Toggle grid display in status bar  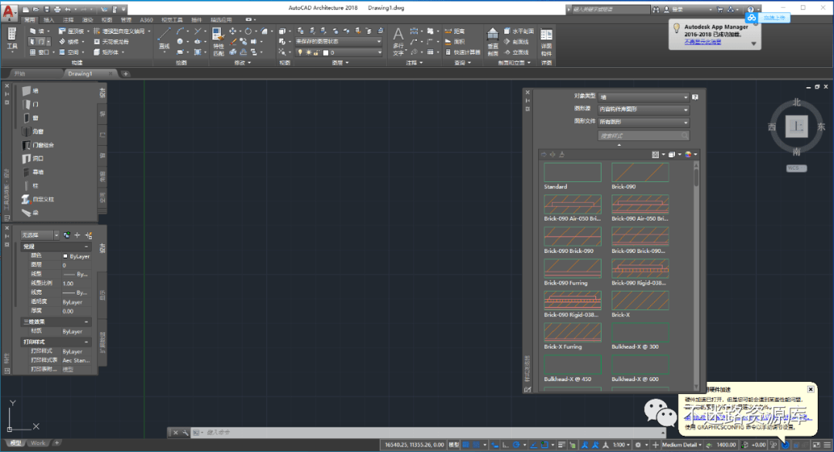(466, 444)
